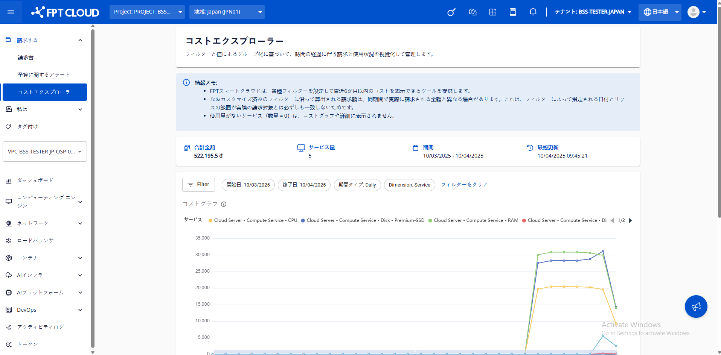Open the 日本語 language dropdown
The image size is (721, 355).
(660, 12)
